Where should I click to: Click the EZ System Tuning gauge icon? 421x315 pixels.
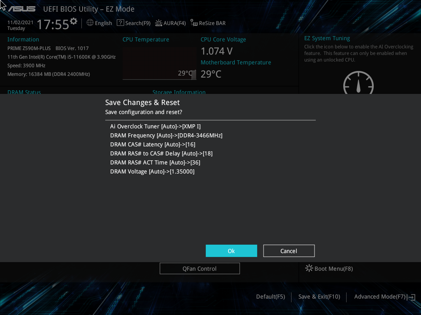point(359,82)
